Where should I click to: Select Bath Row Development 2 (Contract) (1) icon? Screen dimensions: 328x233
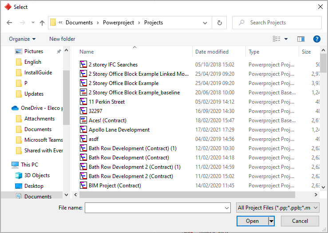click(x=83, y=167)
